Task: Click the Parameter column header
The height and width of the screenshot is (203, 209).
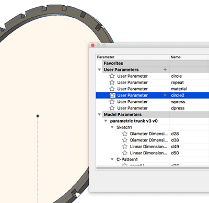Action: click(x=133, y=57)
